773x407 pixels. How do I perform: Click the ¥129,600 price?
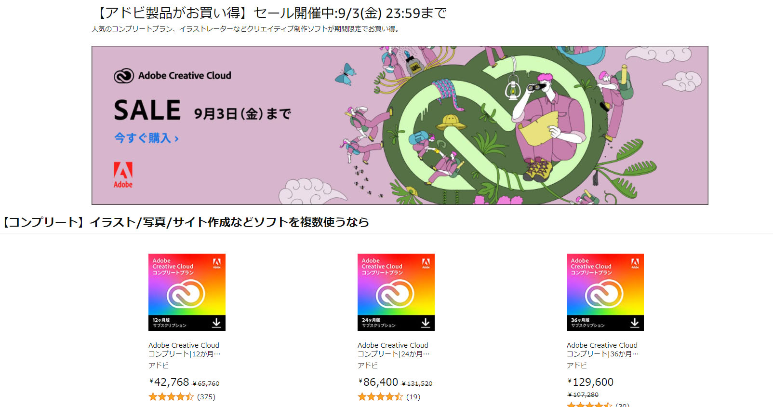click(x=590, y=382)
